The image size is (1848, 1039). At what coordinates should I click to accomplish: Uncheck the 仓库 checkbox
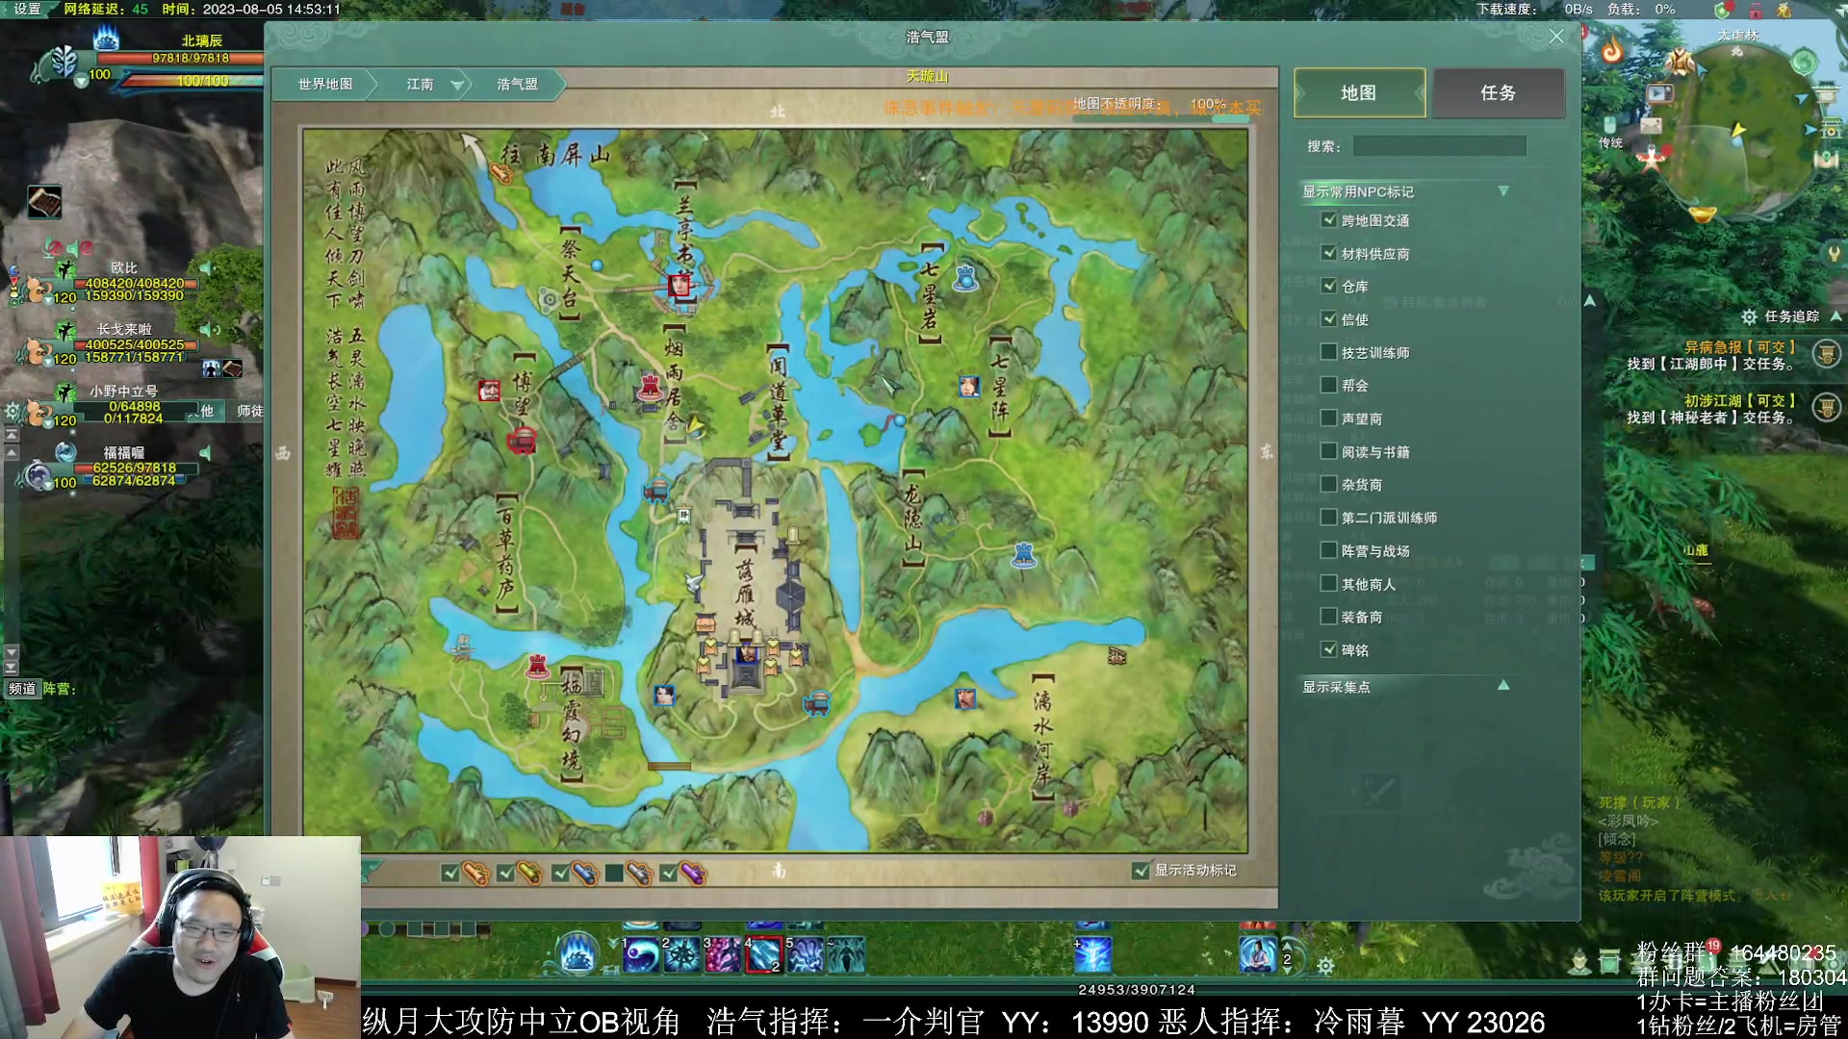tap(1329, 286)
